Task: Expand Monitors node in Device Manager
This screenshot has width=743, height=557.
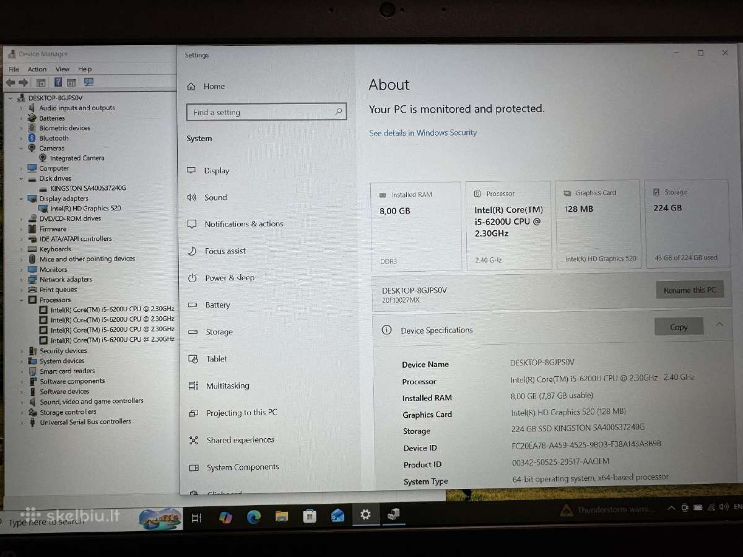Action: point(21,270)
